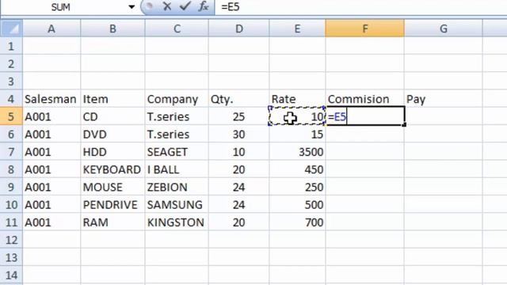Click Rate cell with value 3500

point(297,151)
